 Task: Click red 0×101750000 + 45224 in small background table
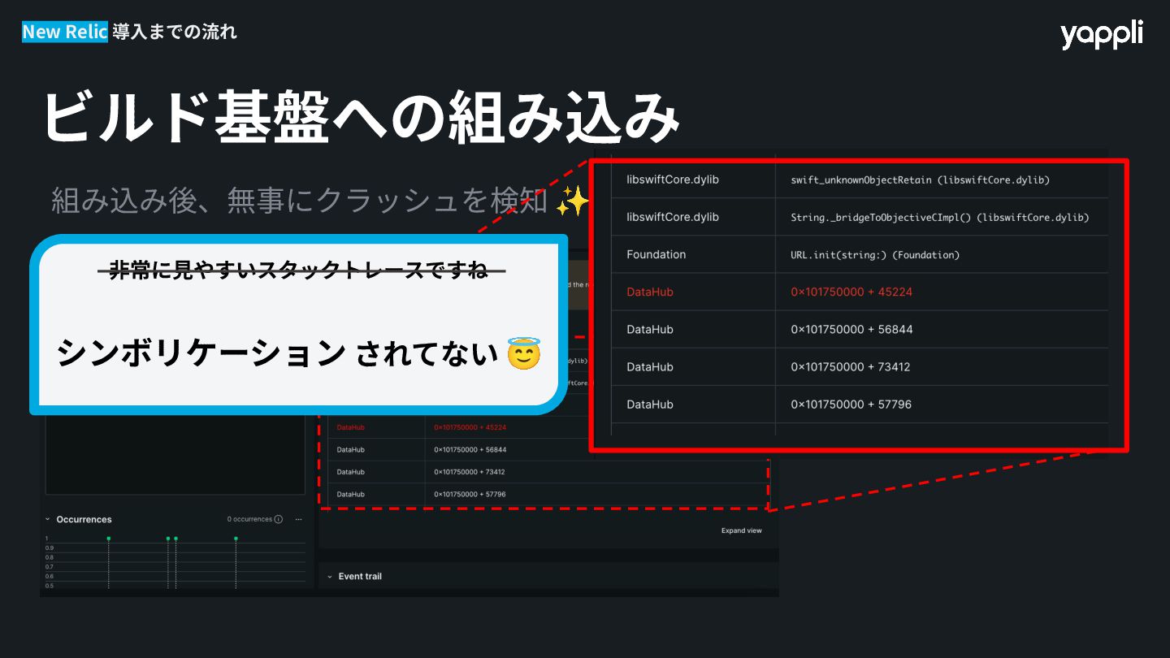[470, 427]
